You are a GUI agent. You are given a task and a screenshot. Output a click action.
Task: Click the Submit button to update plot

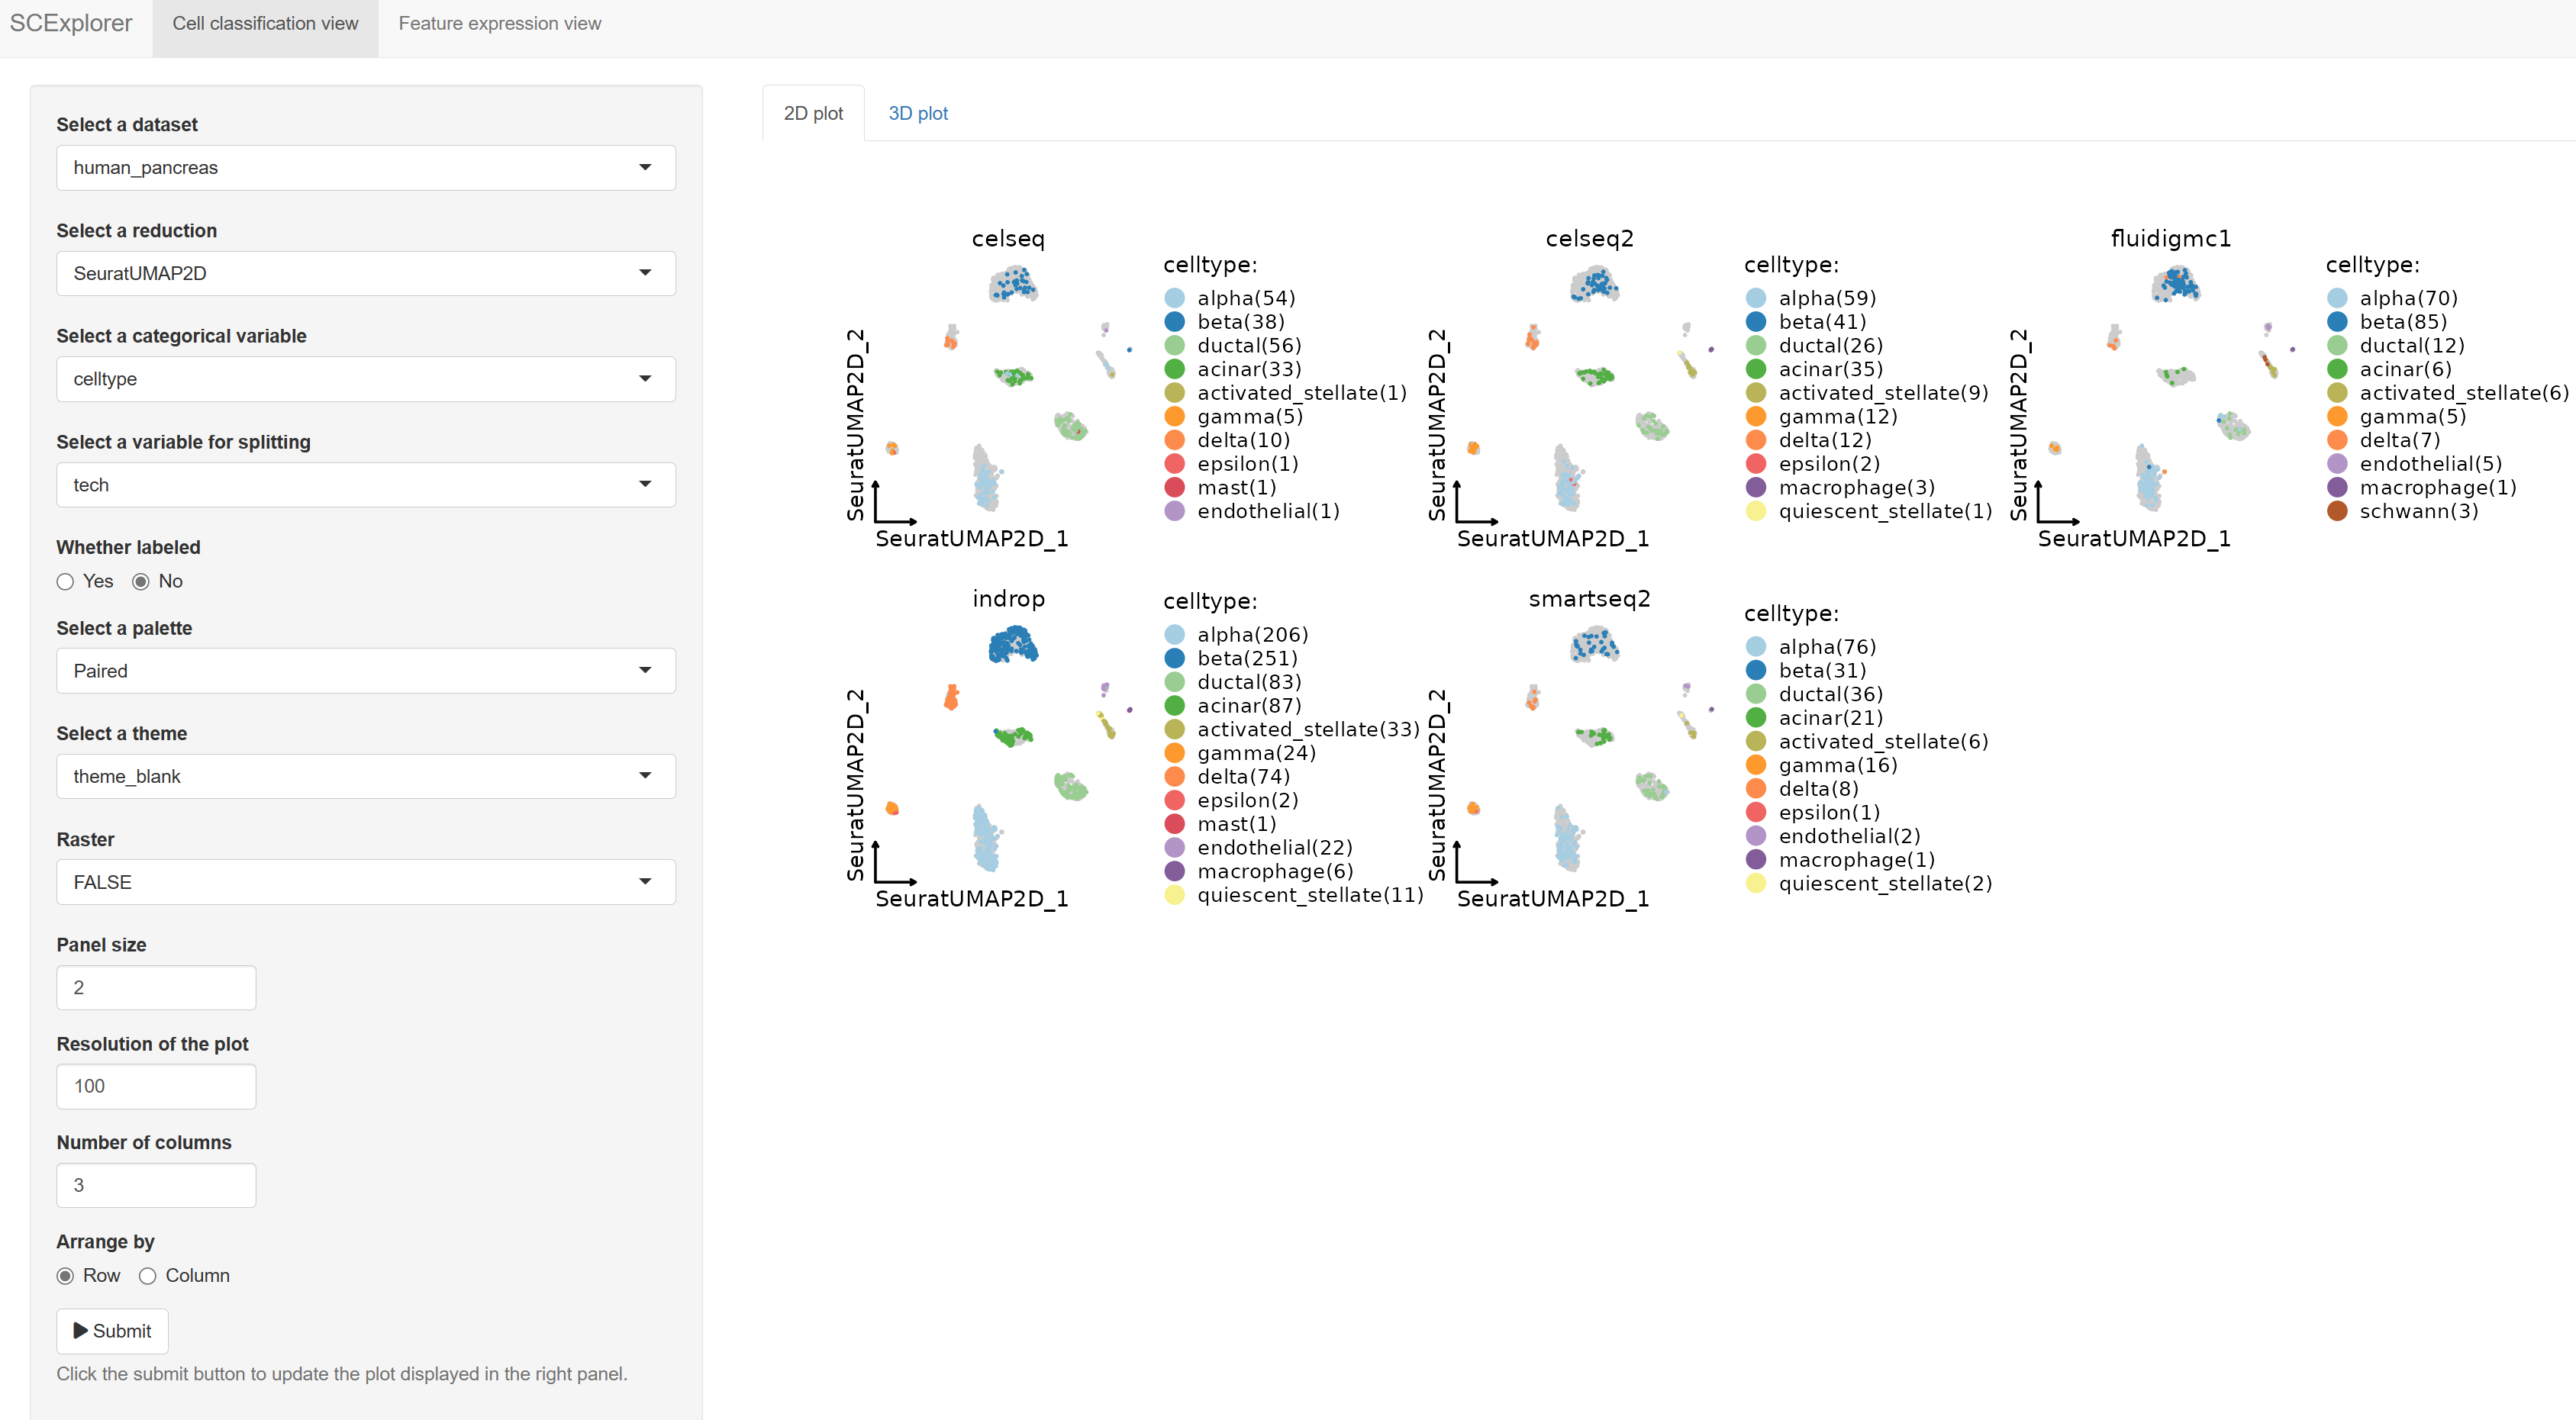(112, 1331)
